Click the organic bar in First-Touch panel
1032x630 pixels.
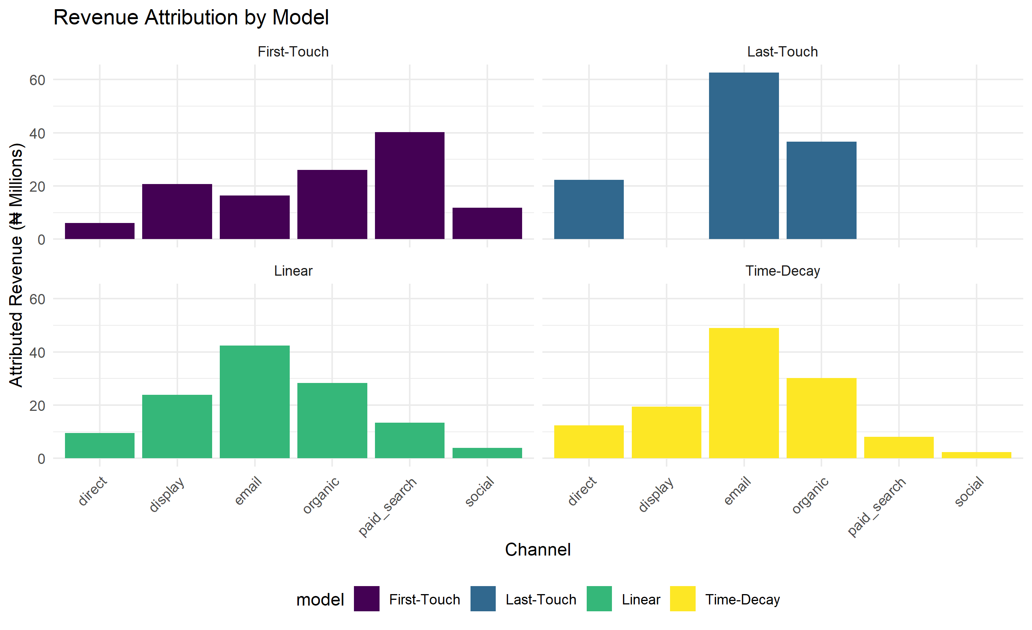pyautogui.click(x=332, y=205)
